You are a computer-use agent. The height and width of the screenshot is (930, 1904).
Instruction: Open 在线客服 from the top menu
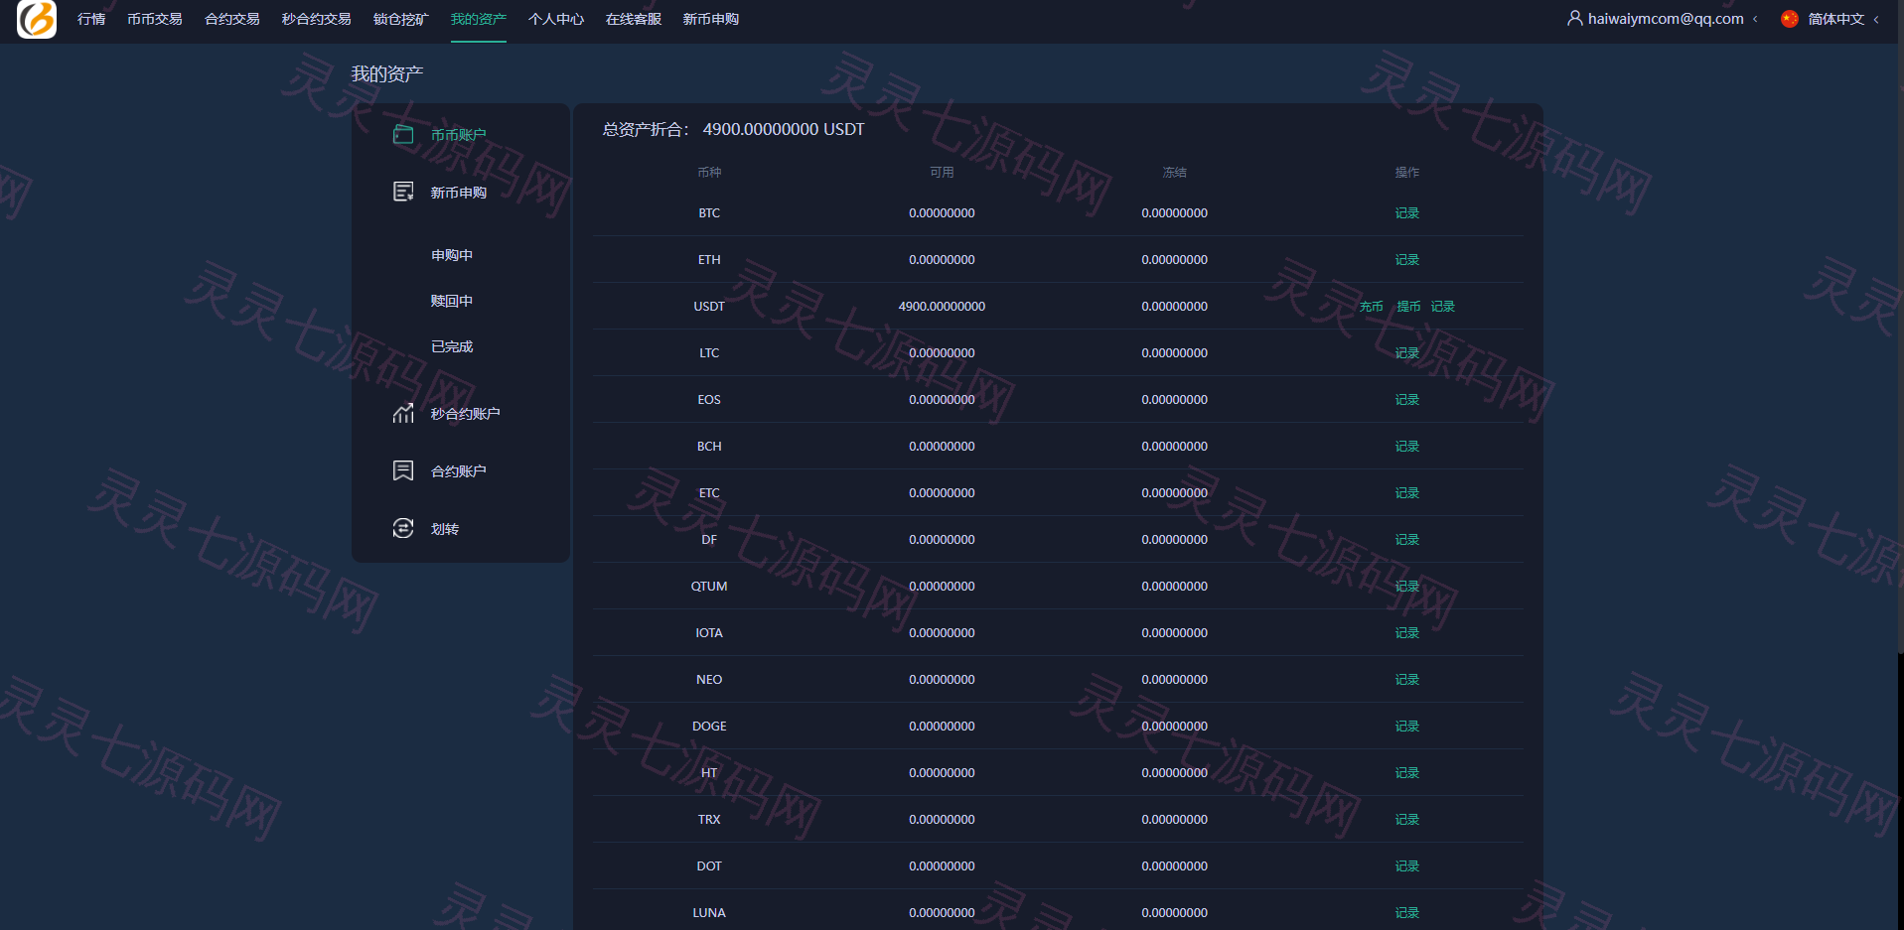(634, 19)
